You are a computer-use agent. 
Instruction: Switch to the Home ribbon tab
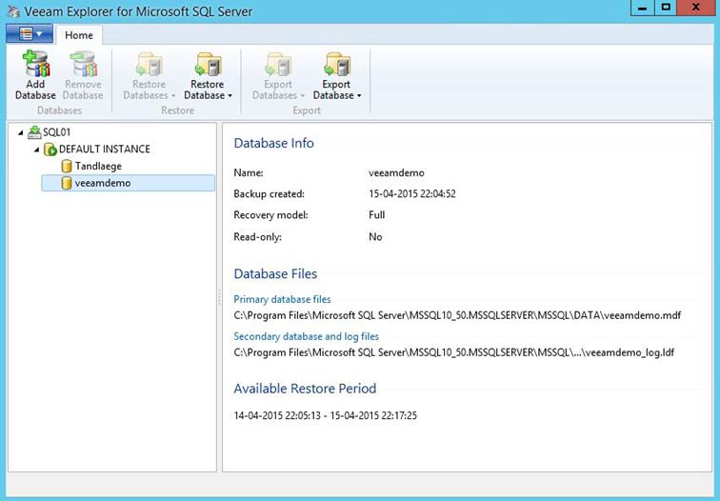click(79, 35)
